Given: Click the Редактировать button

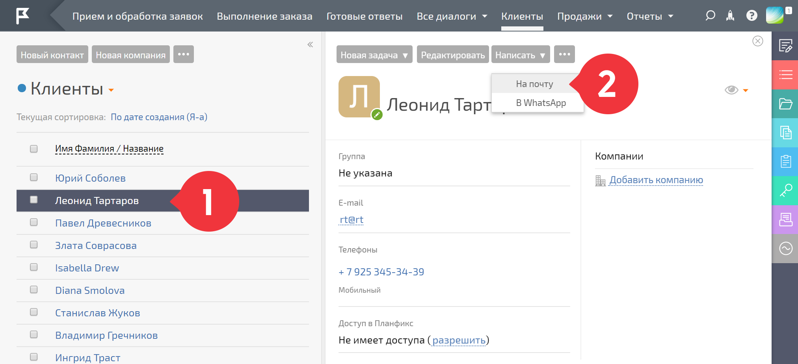Looking at the screenshot, I should click(x=453, y=54).
